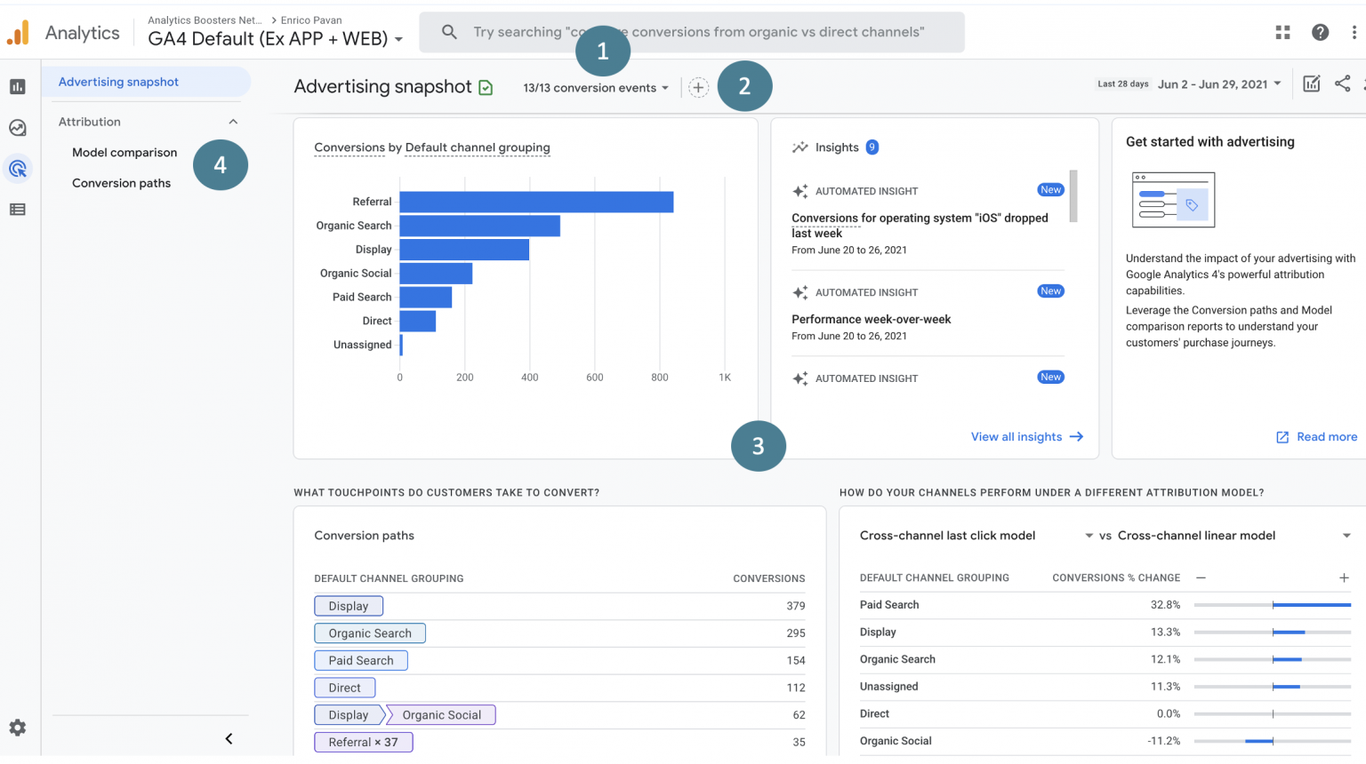Screen dimensions: 1366x764
Task: Open Model comparison report
Action: (x=125, y=153)
